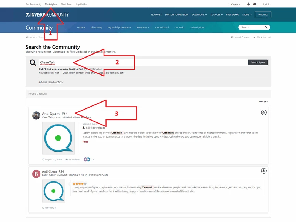Click the Invision Community logo
296x222 pixels.
click(47, 15)
